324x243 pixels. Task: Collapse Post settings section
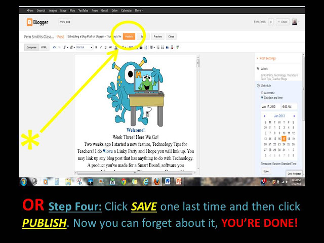click(266, 58)
